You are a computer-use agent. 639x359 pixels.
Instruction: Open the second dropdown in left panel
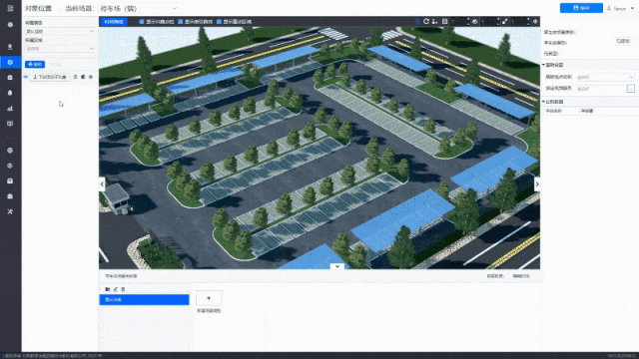point(60,49)
